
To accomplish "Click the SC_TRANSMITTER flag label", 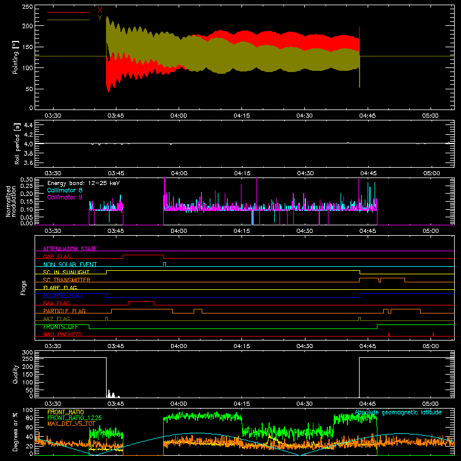I will [66, 280].
